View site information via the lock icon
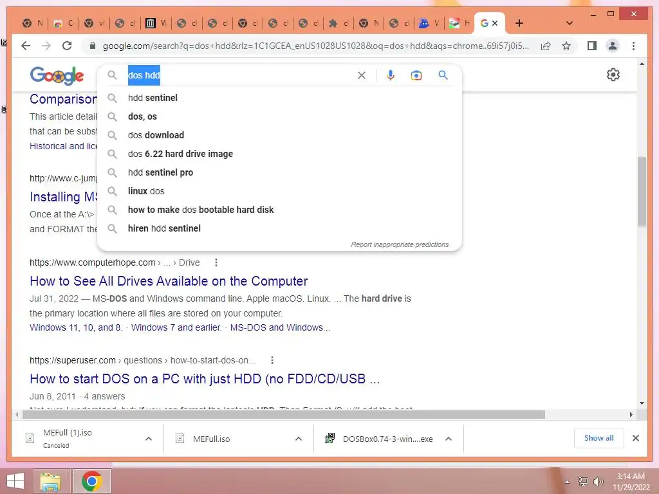659x494 pixels. [x=93, y=46]
